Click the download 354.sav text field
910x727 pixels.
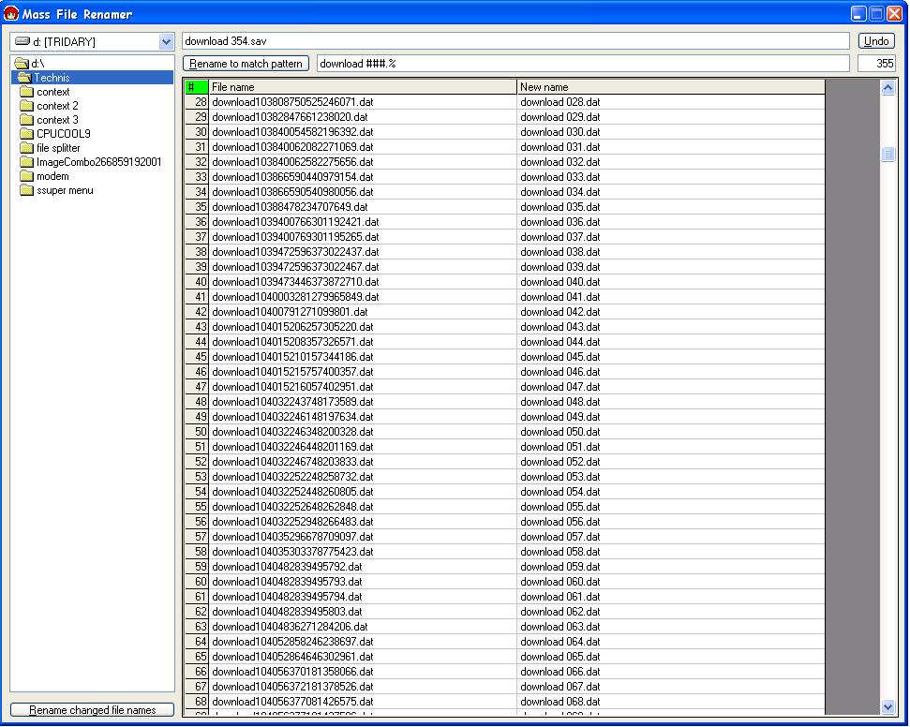[x=516, y=41]
